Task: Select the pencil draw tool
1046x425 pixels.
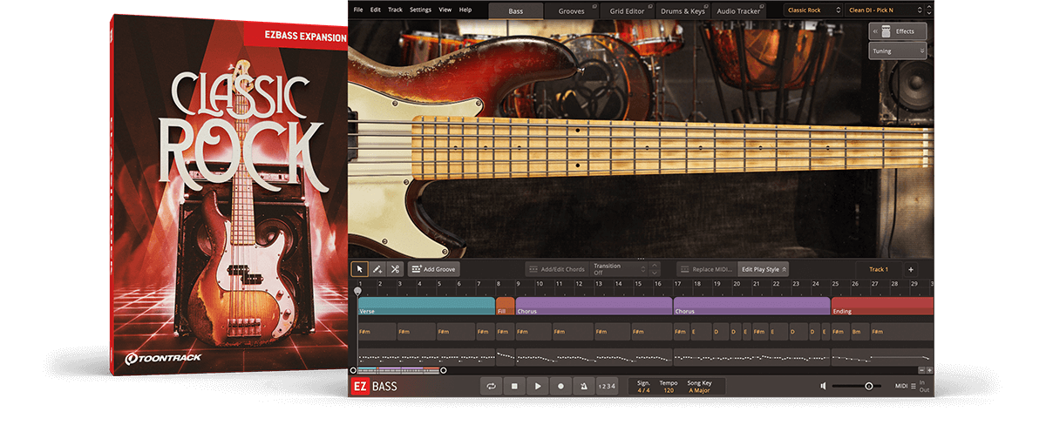Action: [377, 269]
